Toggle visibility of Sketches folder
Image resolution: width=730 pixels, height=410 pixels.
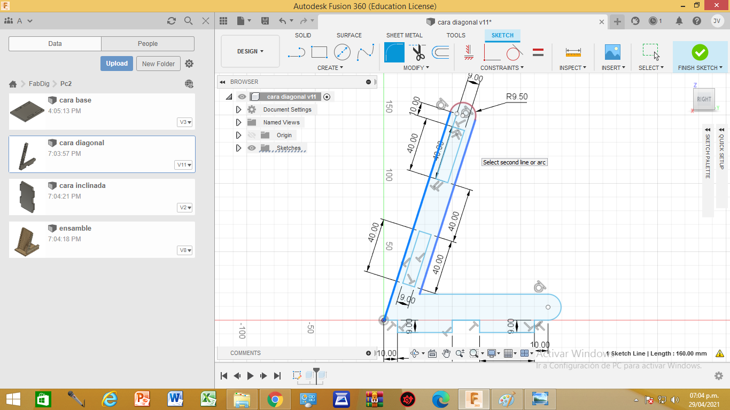pyautogui.click(x=252, y=148)
